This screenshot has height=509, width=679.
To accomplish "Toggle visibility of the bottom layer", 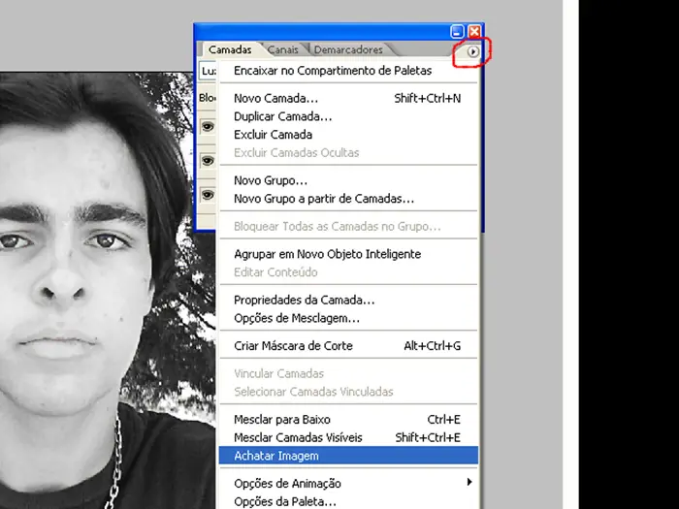I will [207, 194].
